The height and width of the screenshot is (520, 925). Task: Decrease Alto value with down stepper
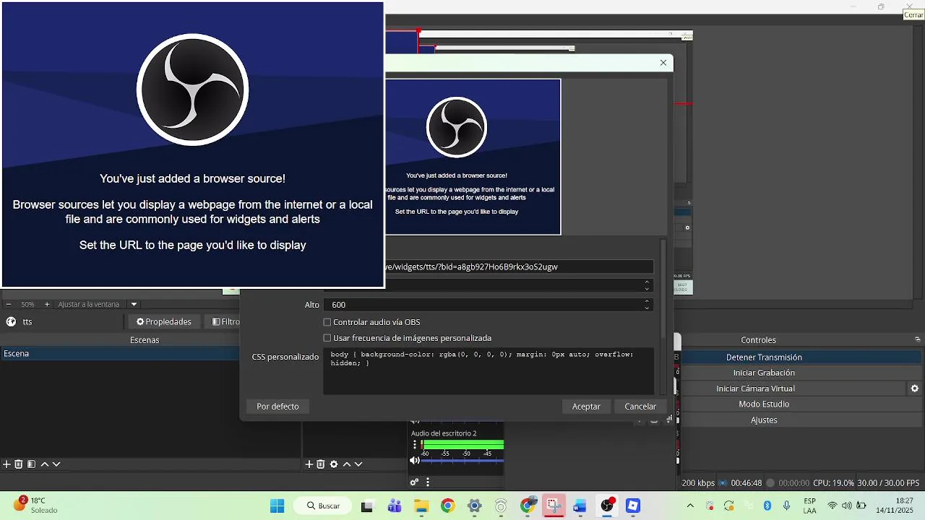647,308
